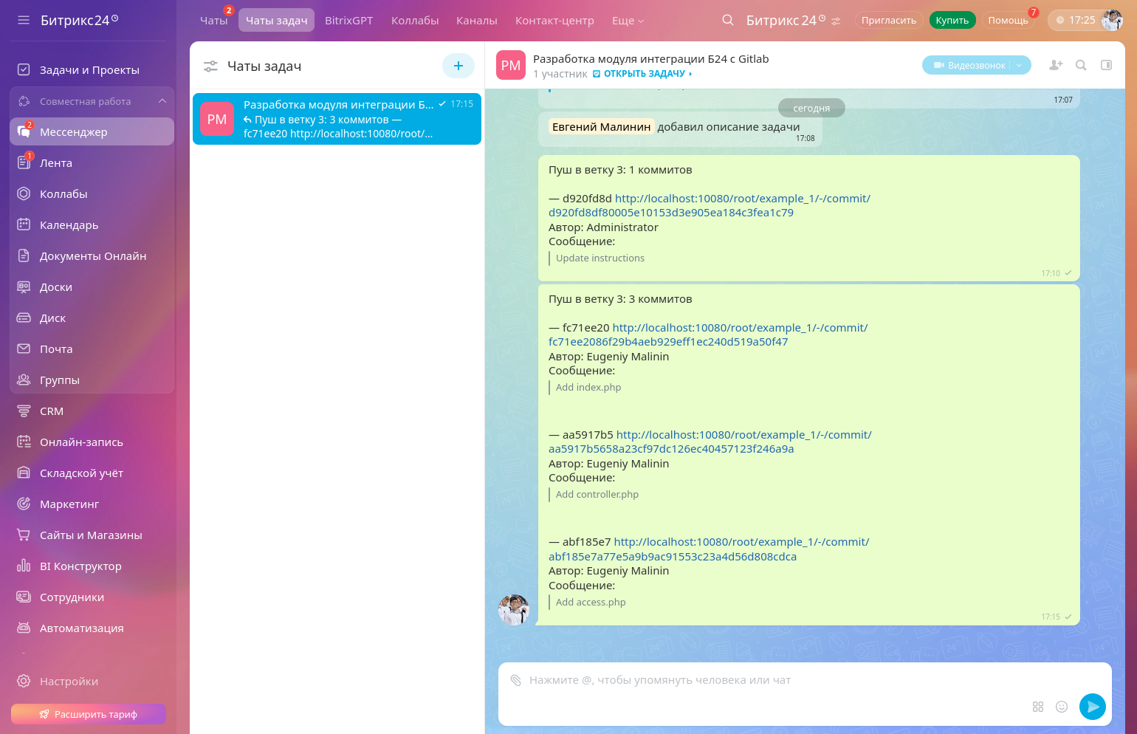
Task: Open Помощь help
Action: 1009,21
